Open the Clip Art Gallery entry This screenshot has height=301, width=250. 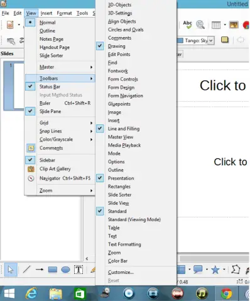60,169
